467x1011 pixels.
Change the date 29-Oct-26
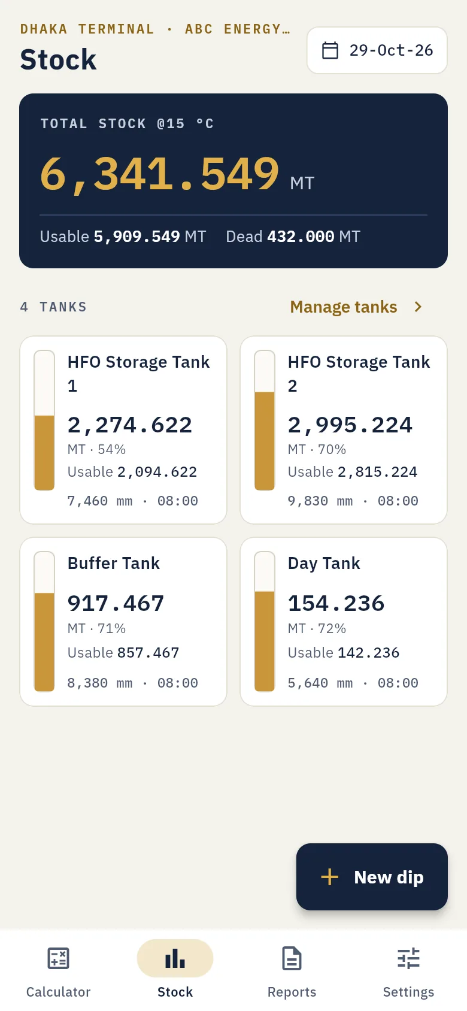pyautogui.click(x=377, y=50)
